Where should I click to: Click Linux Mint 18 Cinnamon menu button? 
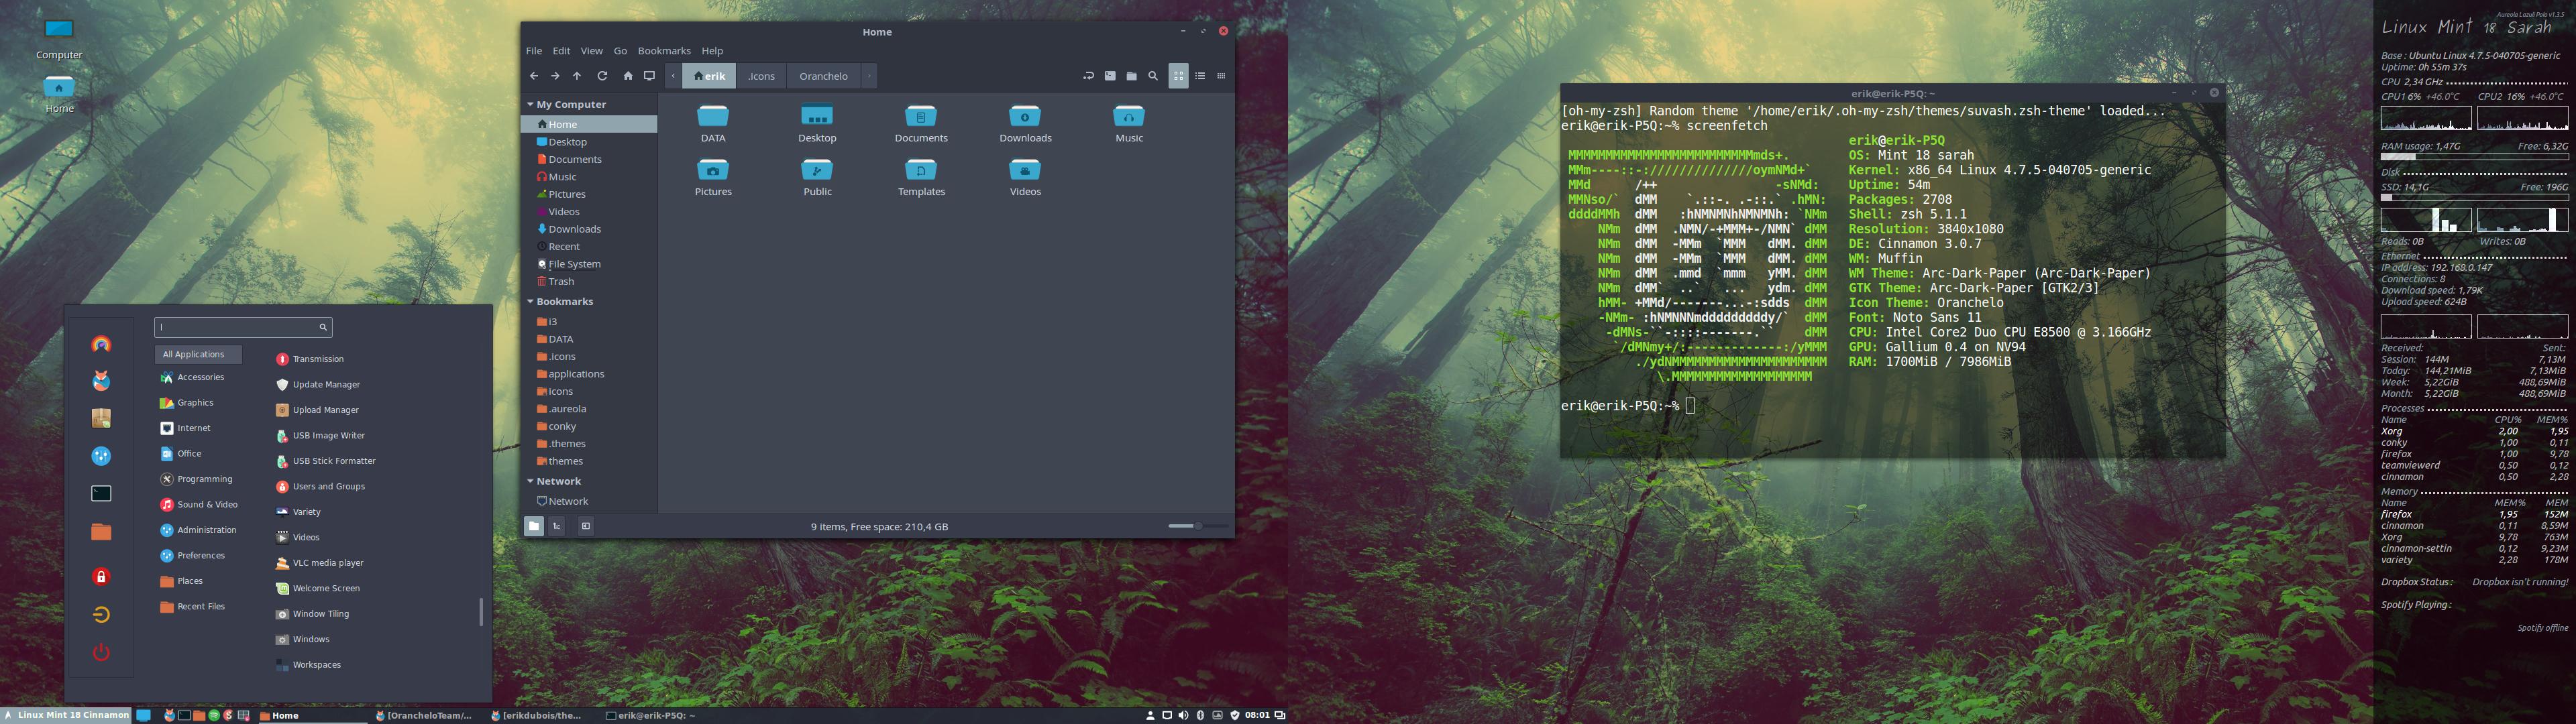tap(66, 715)
